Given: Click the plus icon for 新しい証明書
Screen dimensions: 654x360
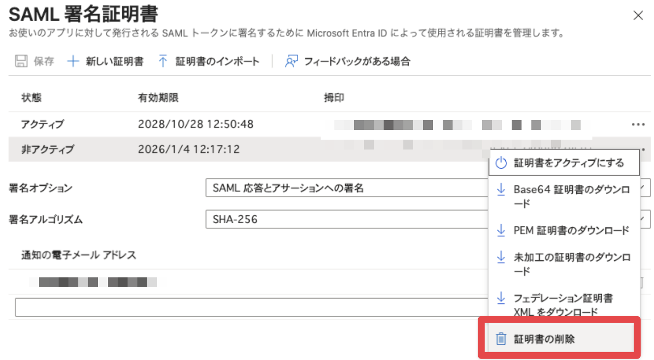Looking at the screenshot, I should 73,61.
